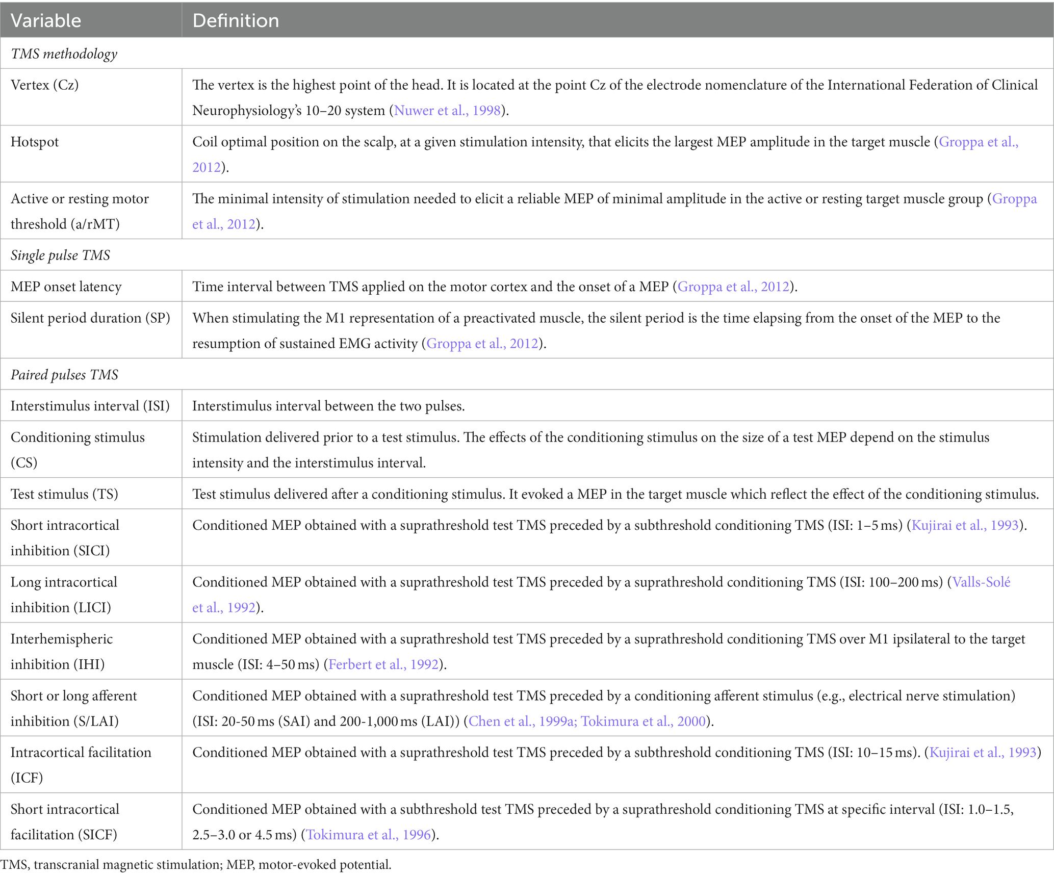
Task: Click the Test stimulus (TS) cell
Action: point(91,493)
